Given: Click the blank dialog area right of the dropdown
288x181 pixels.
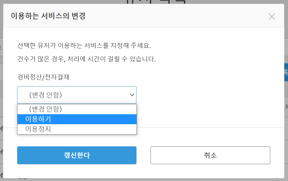Looking at the screenshot, I should point(206,95).
